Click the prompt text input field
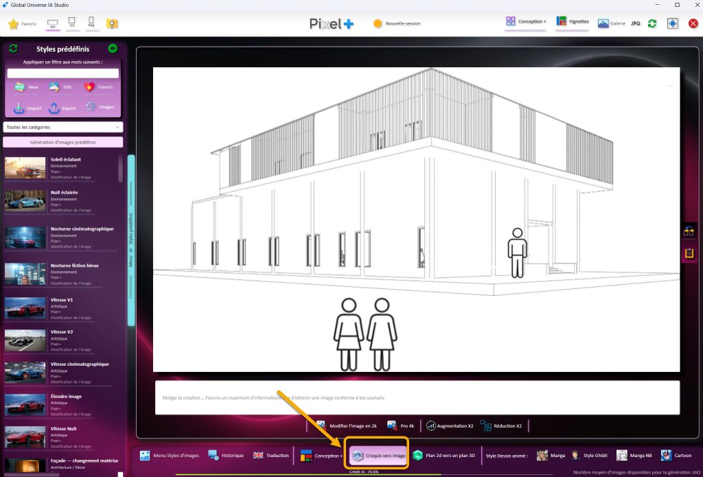Viewport: 703px width, 477px height. tap(417, 397)
